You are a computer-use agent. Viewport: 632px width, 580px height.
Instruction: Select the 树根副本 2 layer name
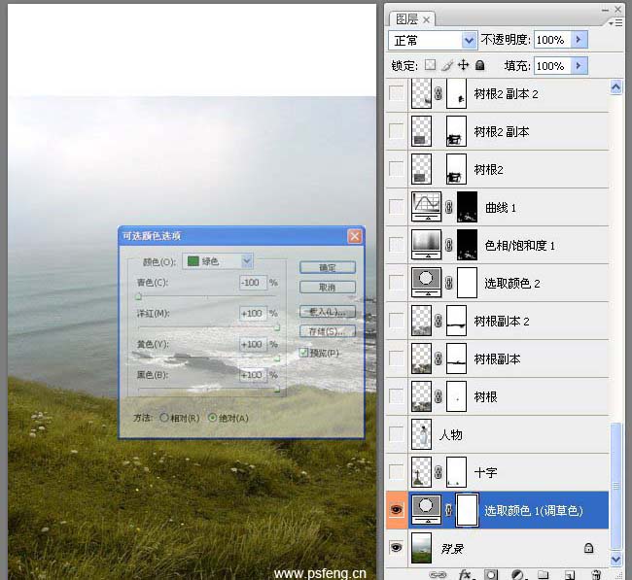[x=502, y=321]
